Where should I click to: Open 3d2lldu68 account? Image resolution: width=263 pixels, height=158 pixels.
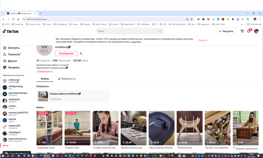(11, 100)
